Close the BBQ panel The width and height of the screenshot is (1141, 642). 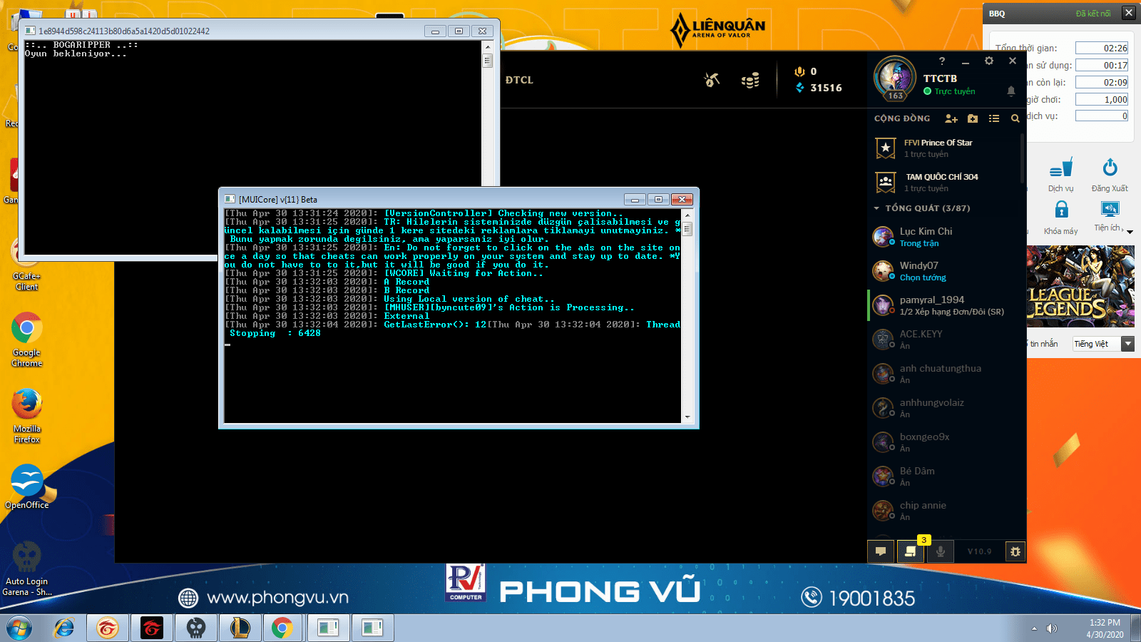click(x=1128, y=13)
